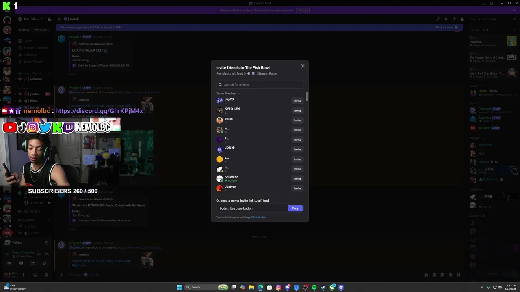This screenshot has width=520, height=292.
Task: Click Mark As Read on new messages bar
Action: coord(446,28)
